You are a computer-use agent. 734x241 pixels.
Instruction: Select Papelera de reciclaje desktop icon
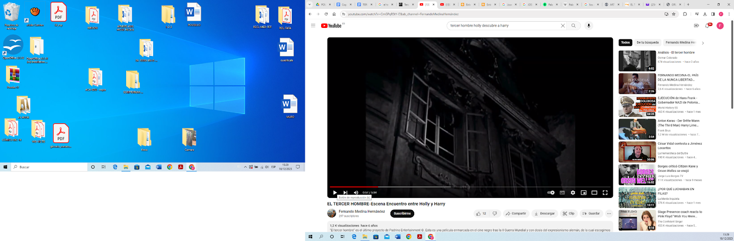[11, 16]
